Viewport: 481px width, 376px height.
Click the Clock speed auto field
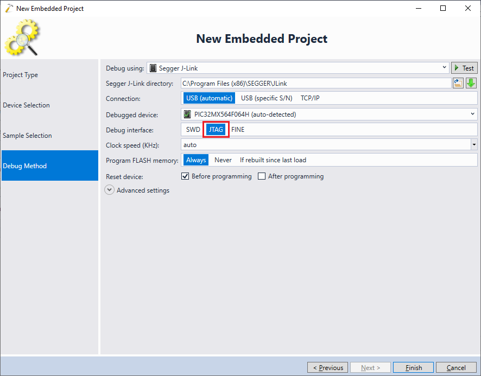[x=326, y=144]
